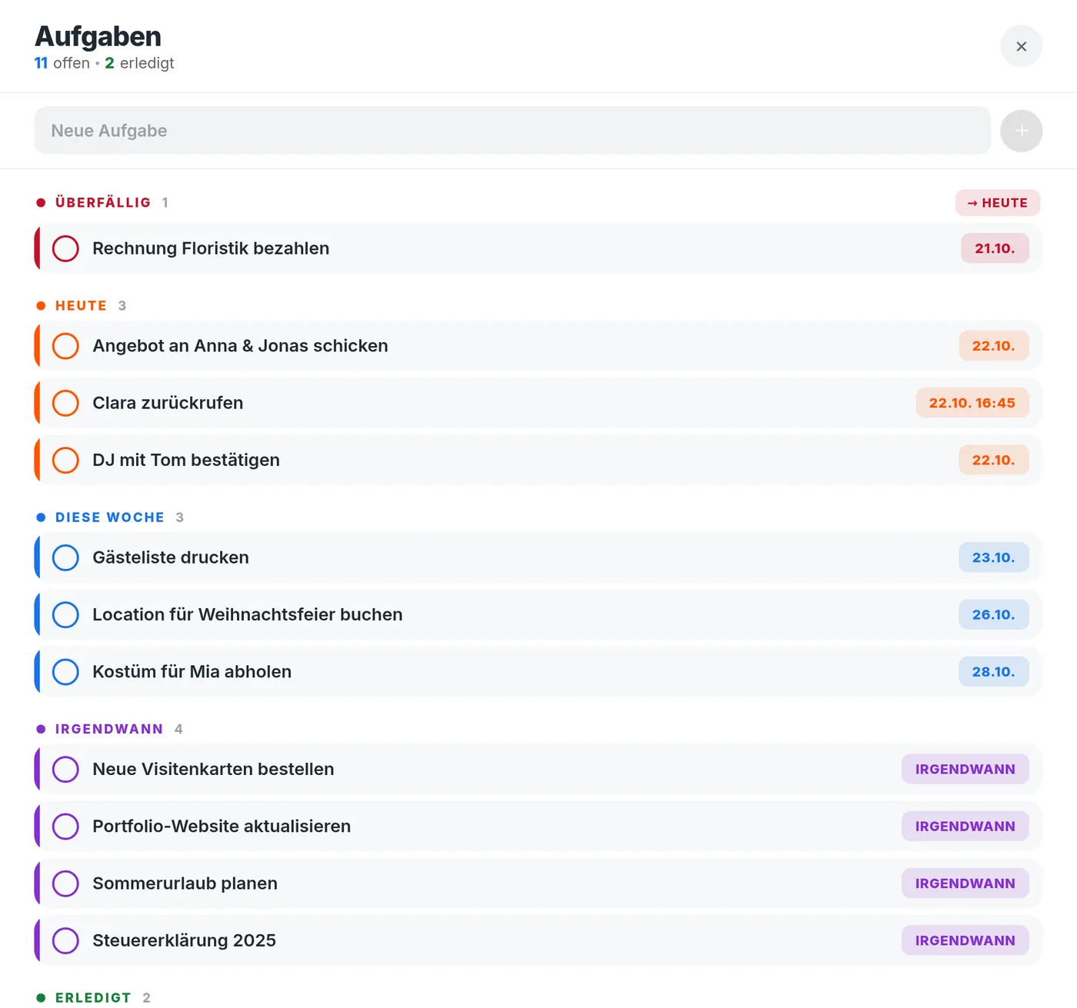Check the 'Steuererklärung 2025' task circle
This screenshot has height=1008, width=1077.
pos(65,940)
